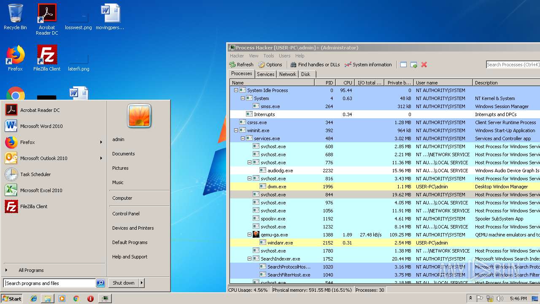Screen dimensions: 540x304
Task: Collapse the System process tree node
Action: 243,98
